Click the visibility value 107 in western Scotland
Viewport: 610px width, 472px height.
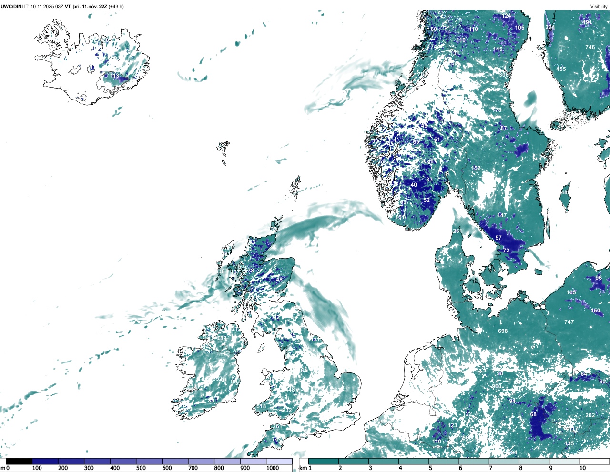[235, 272]
